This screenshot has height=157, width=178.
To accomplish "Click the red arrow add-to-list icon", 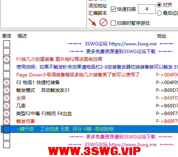I will point(92,22).
